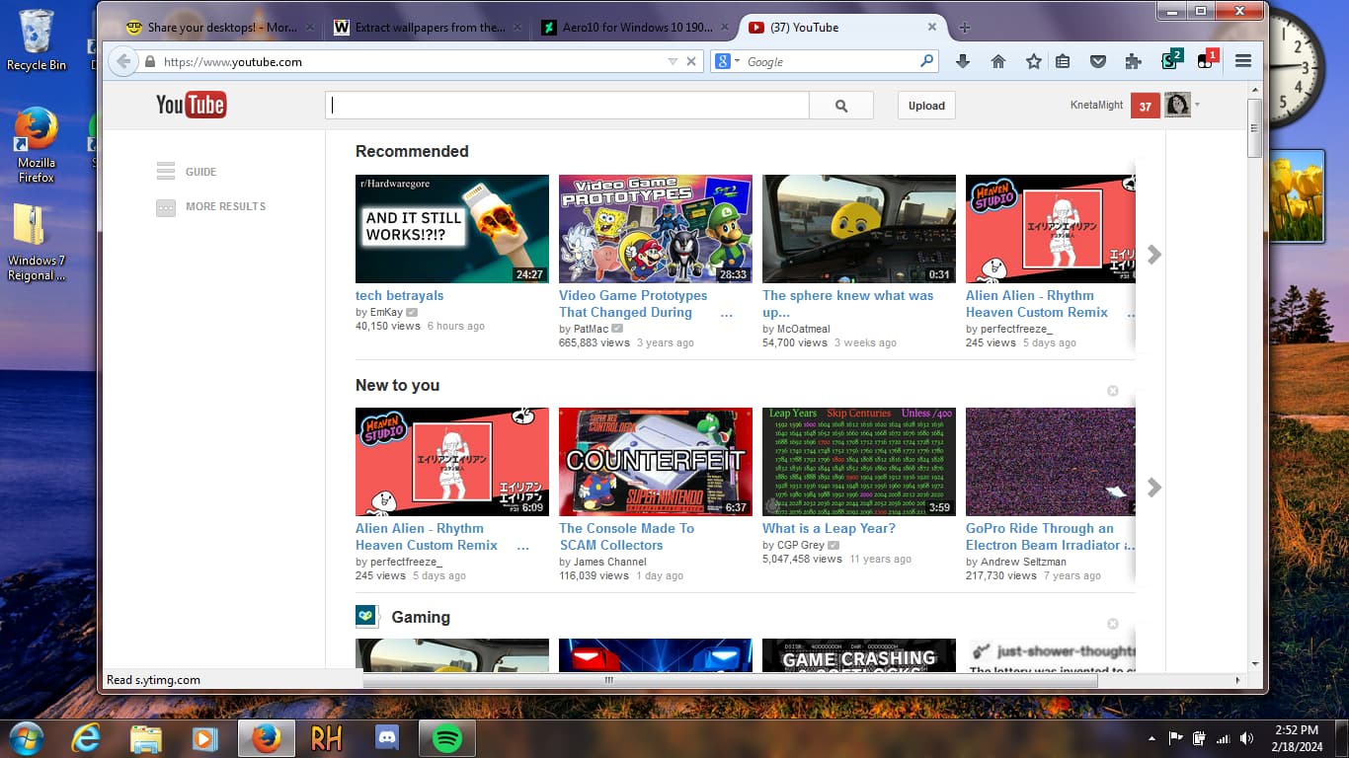Go to the browser home page icon

(998, 61)
